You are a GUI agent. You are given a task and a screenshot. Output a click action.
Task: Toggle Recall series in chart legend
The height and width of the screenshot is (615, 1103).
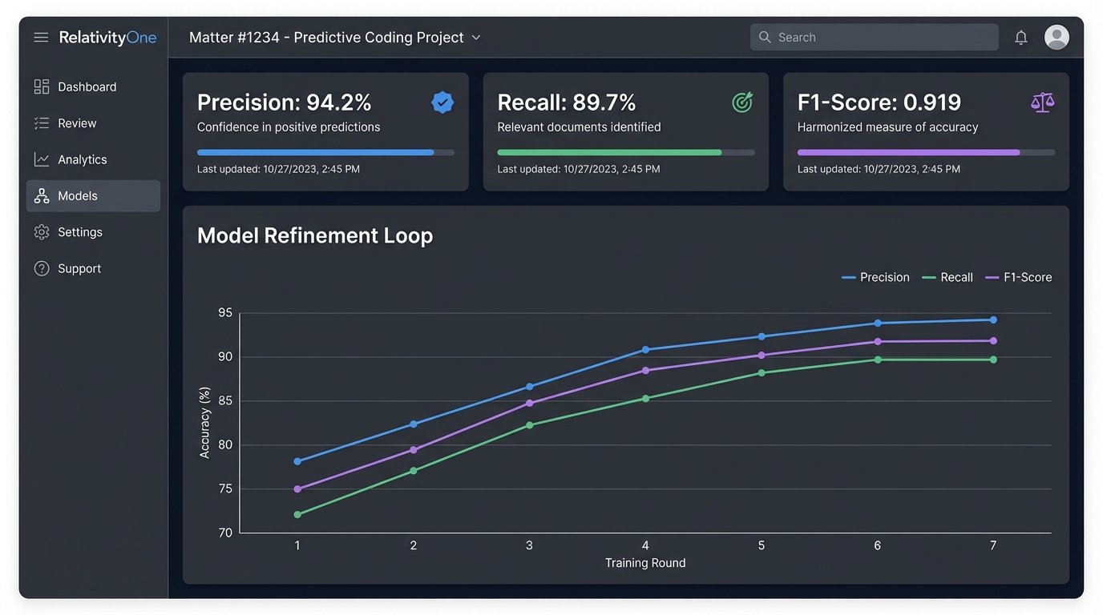(x=947, y=277)
